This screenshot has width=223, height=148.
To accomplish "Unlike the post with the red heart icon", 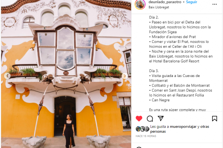I will (139, 118).
